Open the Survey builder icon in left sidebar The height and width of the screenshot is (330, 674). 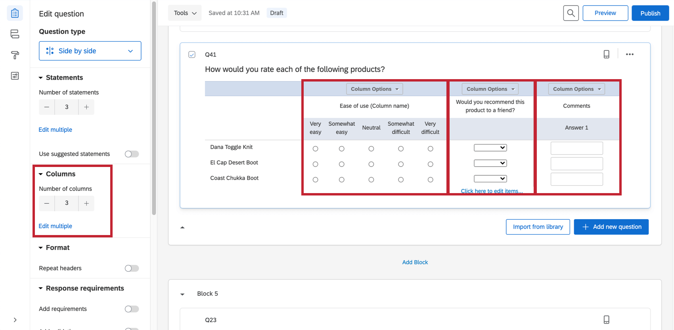click(x=15, y=13)
